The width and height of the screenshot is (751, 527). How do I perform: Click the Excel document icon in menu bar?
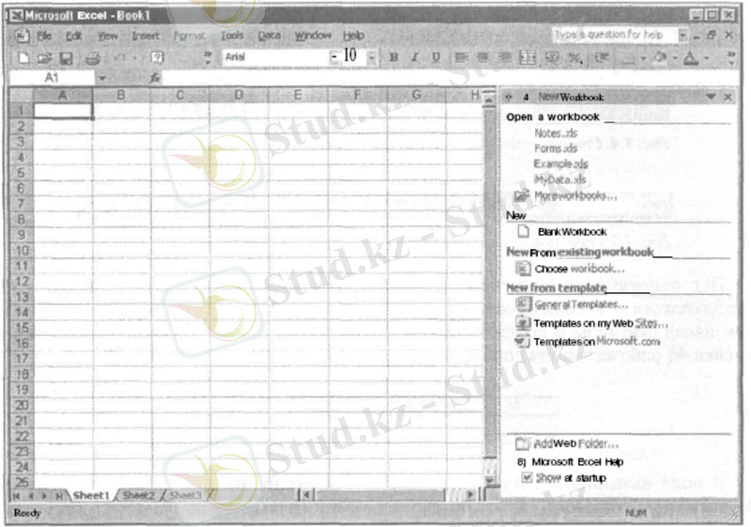(x=21, y=36)
